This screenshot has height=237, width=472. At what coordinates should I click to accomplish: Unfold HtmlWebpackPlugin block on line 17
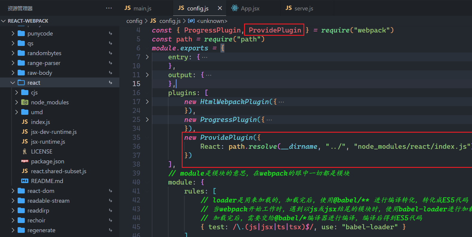point(147,102)
